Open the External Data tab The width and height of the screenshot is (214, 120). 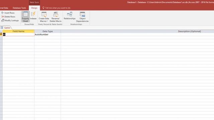tap(4, 8)
